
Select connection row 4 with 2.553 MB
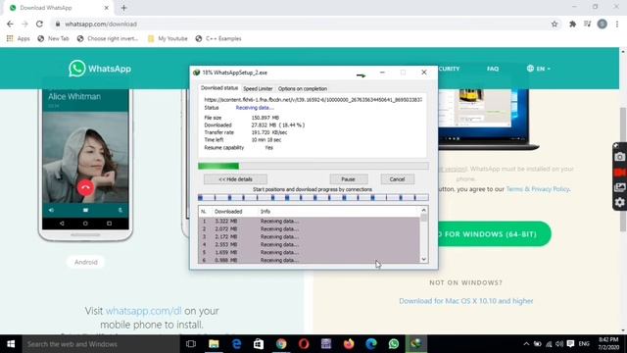click(x=309, y=244)
